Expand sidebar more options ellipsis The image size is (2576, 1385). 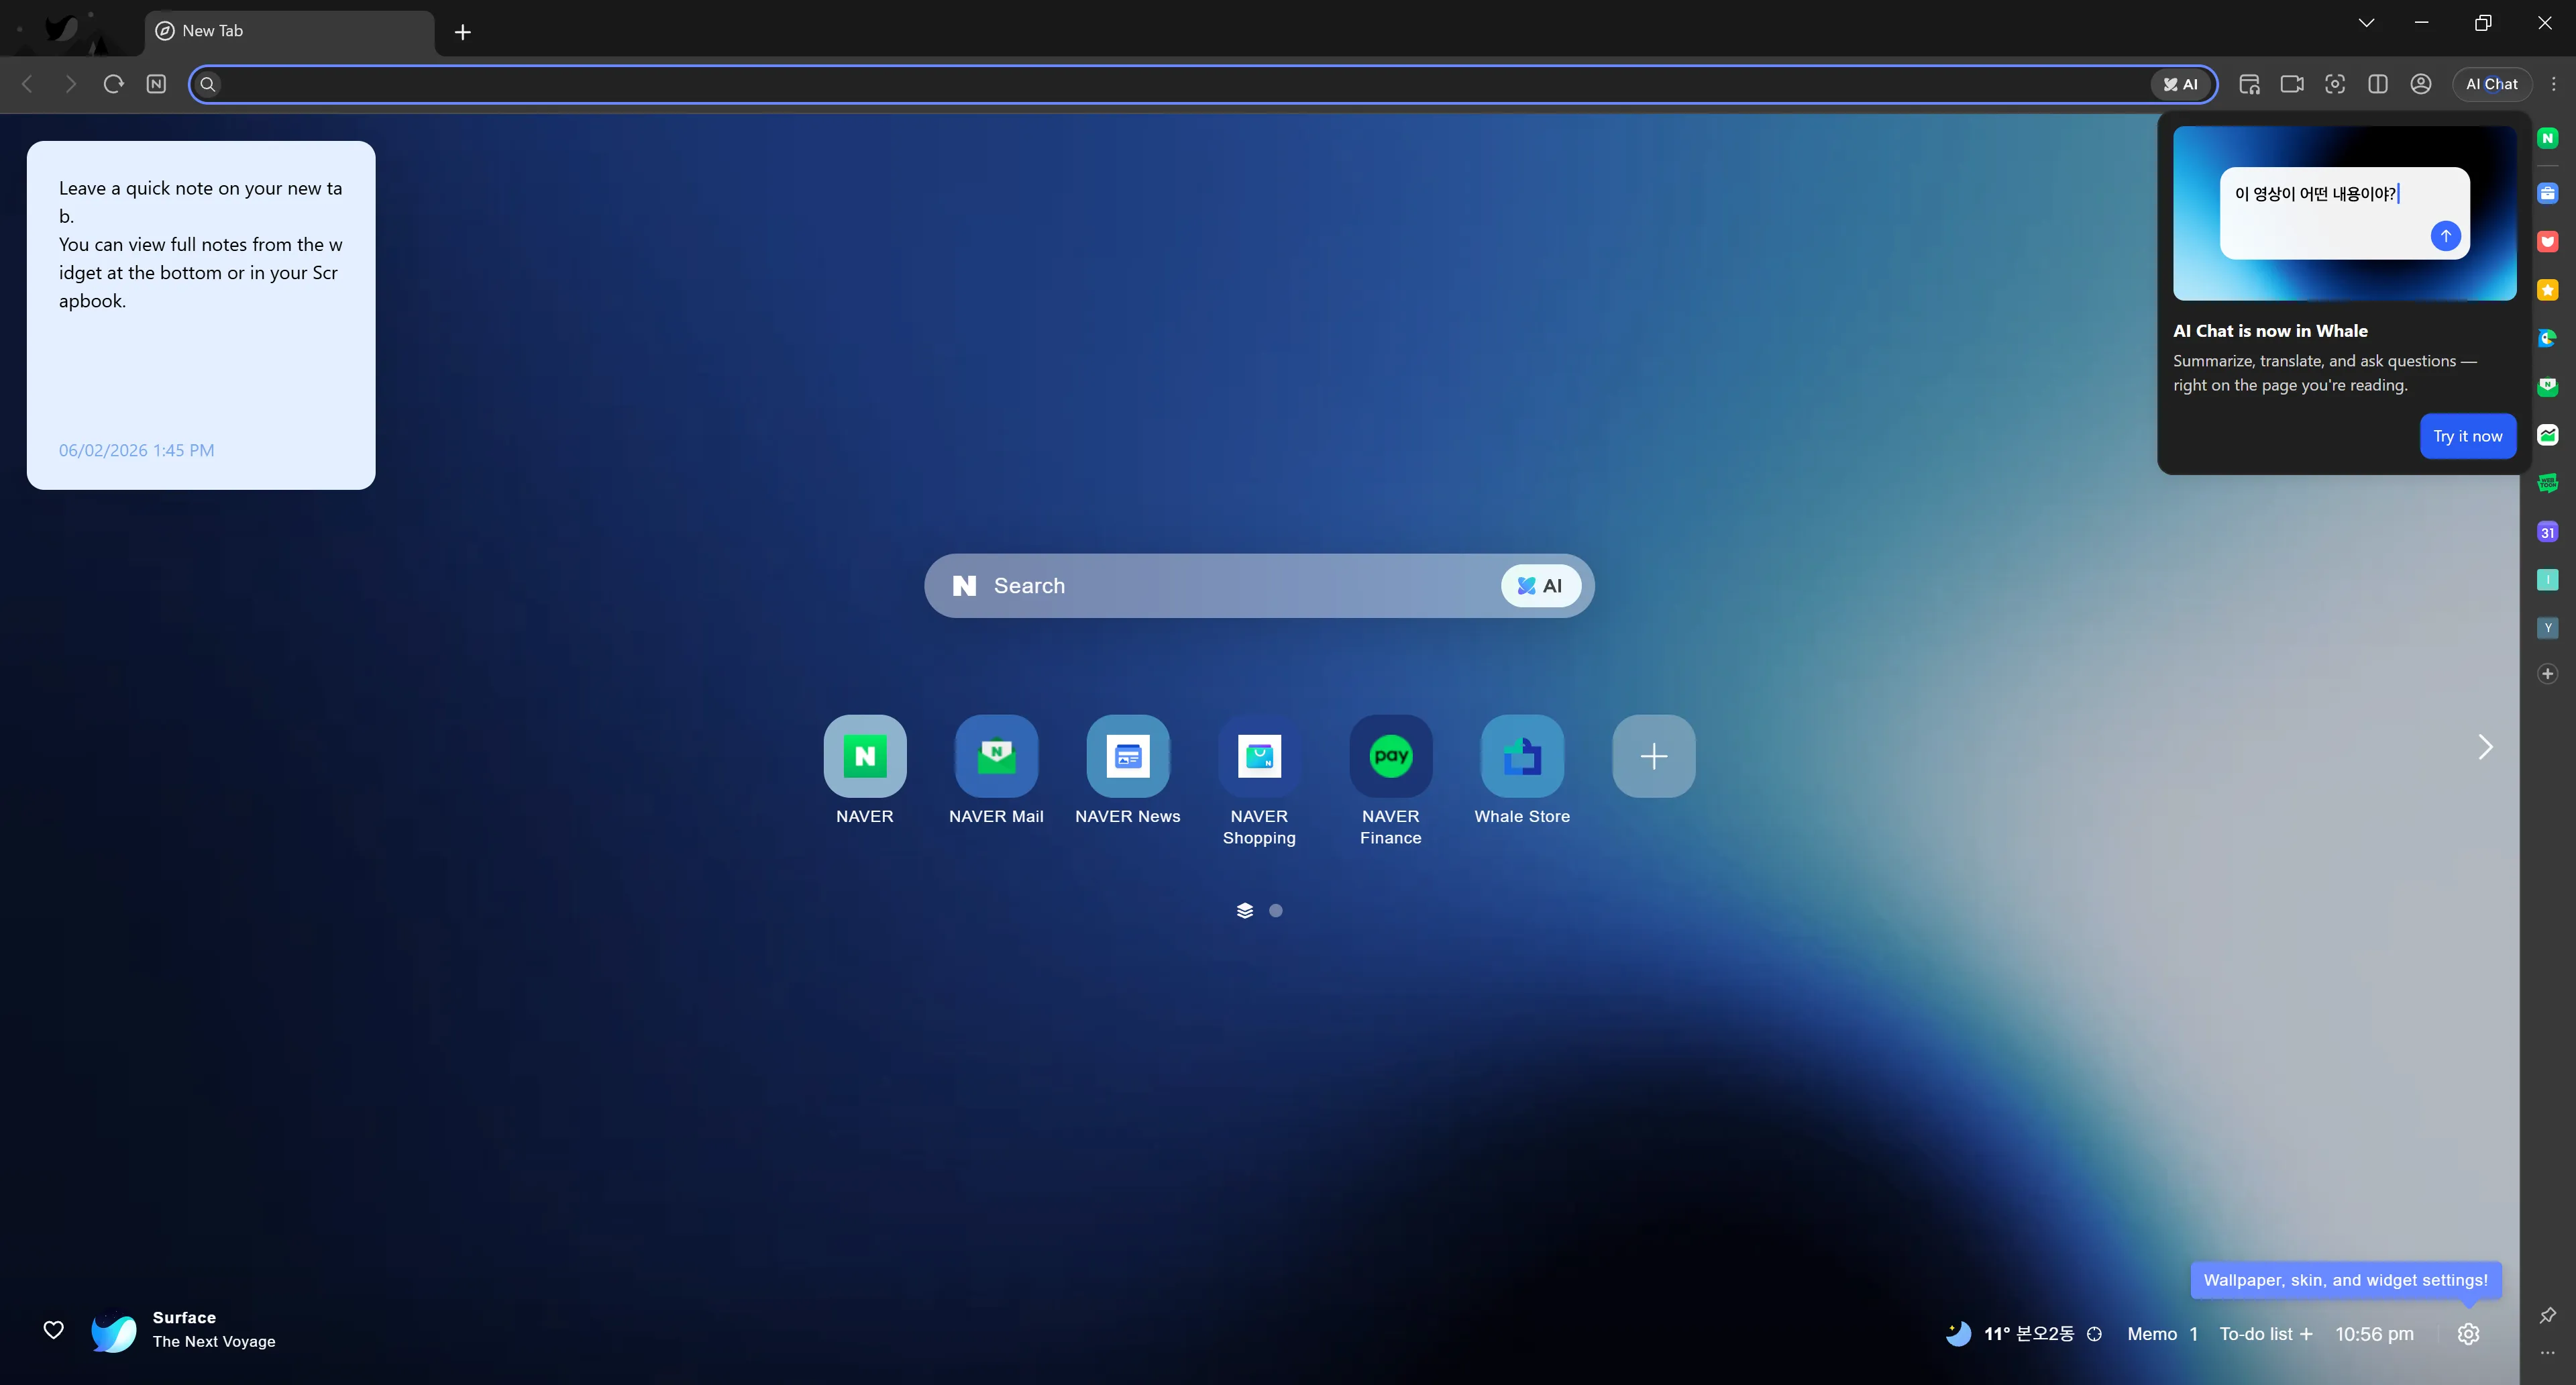tap(2547, 1353)
